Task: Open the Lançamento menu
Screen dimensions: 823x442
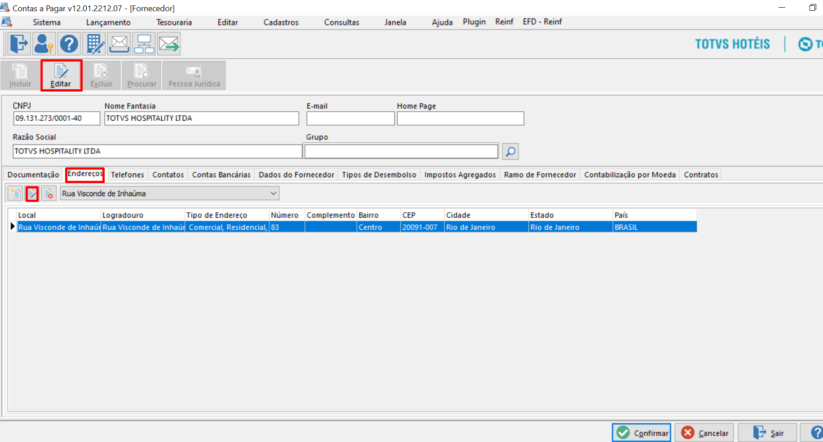Action: click(108, 22)
